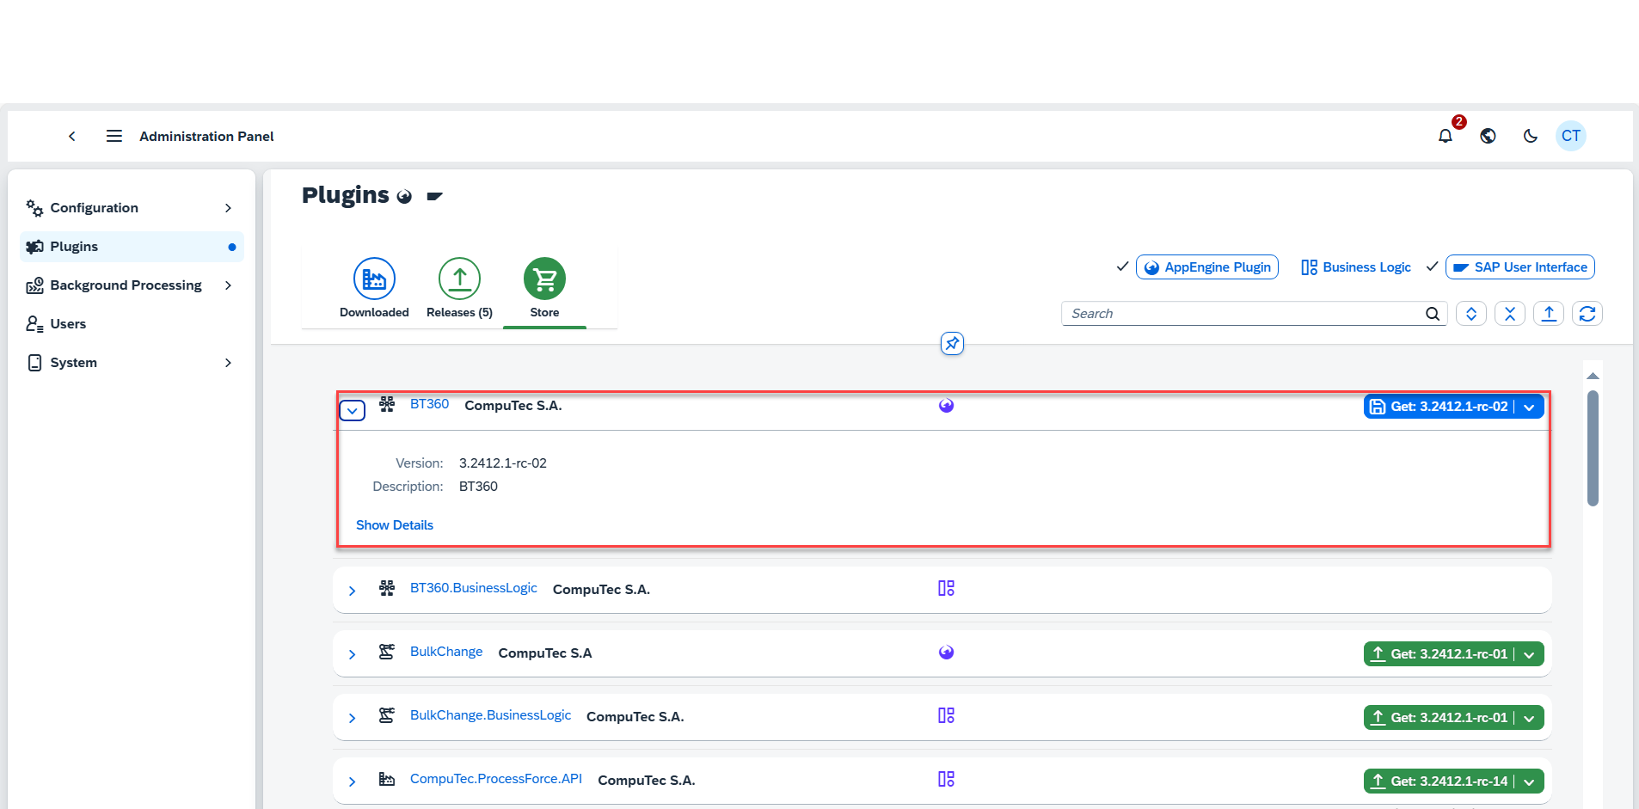The image size is (1639, 809).
Task: Click the globe language icon
Action: coord(1488,136)
